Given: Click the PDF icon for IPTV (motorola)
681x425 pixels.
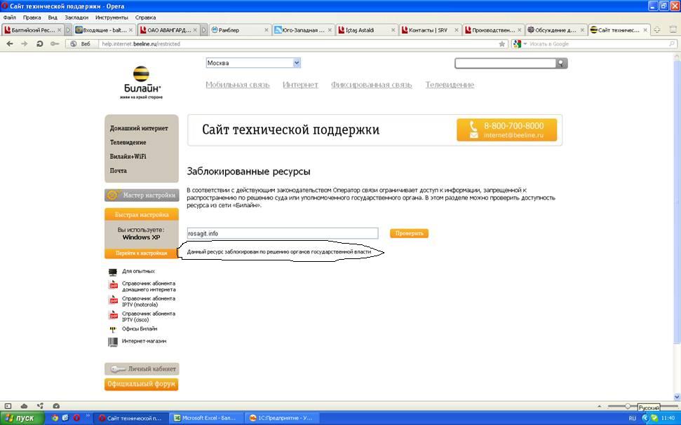Looking at the screenshot, I should pyautogui.click(x=114, y=300).
